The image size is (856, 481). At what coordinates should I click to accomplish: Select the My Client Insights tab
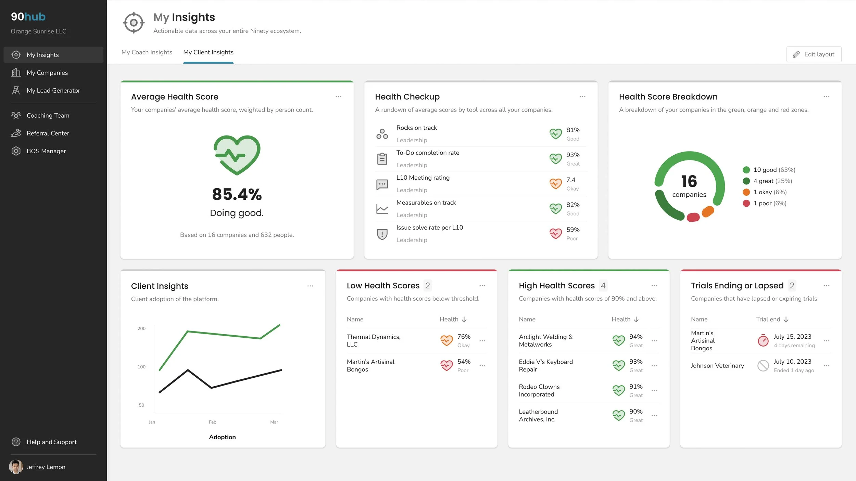click(208, 52)
